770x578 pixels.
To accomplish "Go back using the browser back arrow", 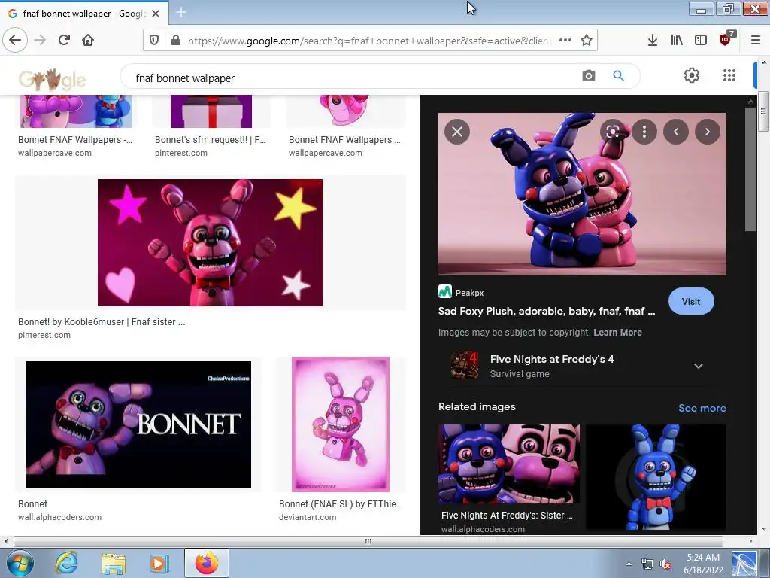I will (x=15, y=41).
